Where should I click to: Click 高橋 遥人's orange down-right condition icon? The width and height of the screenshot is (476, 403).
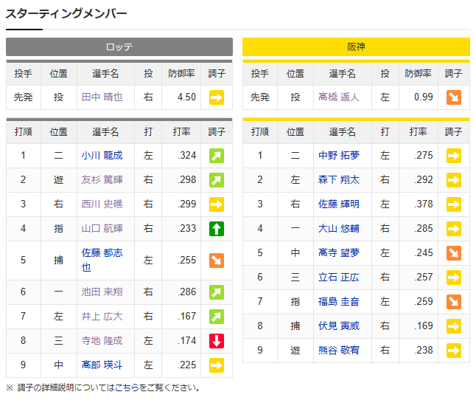[x=454, y=97]
